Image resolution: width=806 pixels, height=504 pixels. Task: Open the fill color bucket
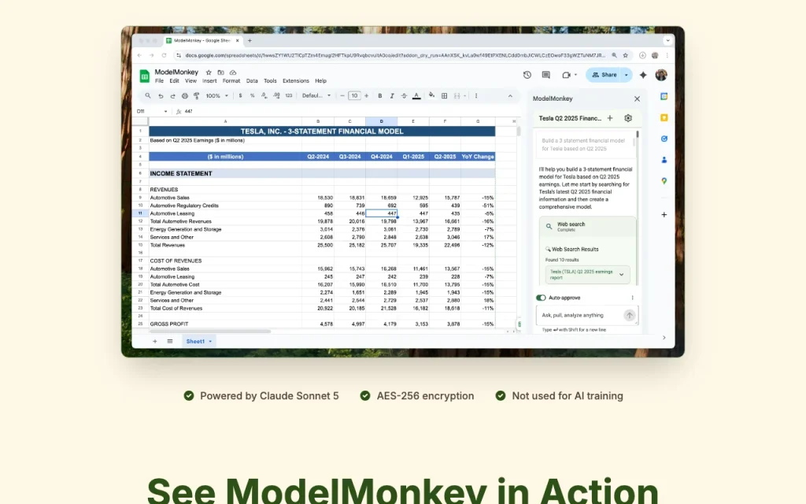(x=431, y=95)
